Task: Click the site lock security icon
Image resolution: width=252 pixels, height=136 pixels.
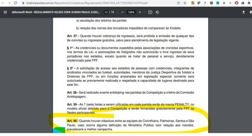Action: (x=23, y=3)
